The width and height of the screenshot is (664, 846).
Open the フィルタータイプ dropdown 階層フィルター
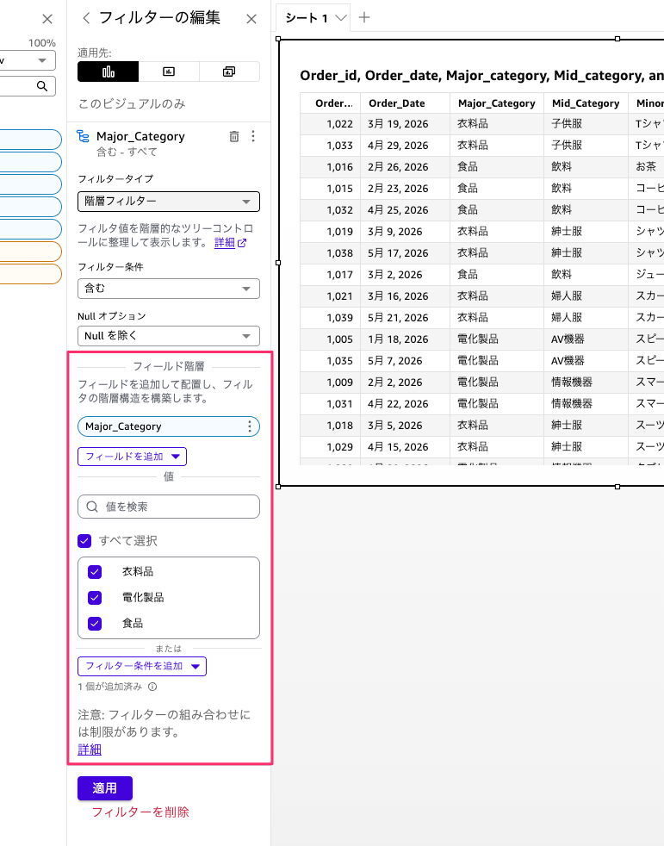169,202
